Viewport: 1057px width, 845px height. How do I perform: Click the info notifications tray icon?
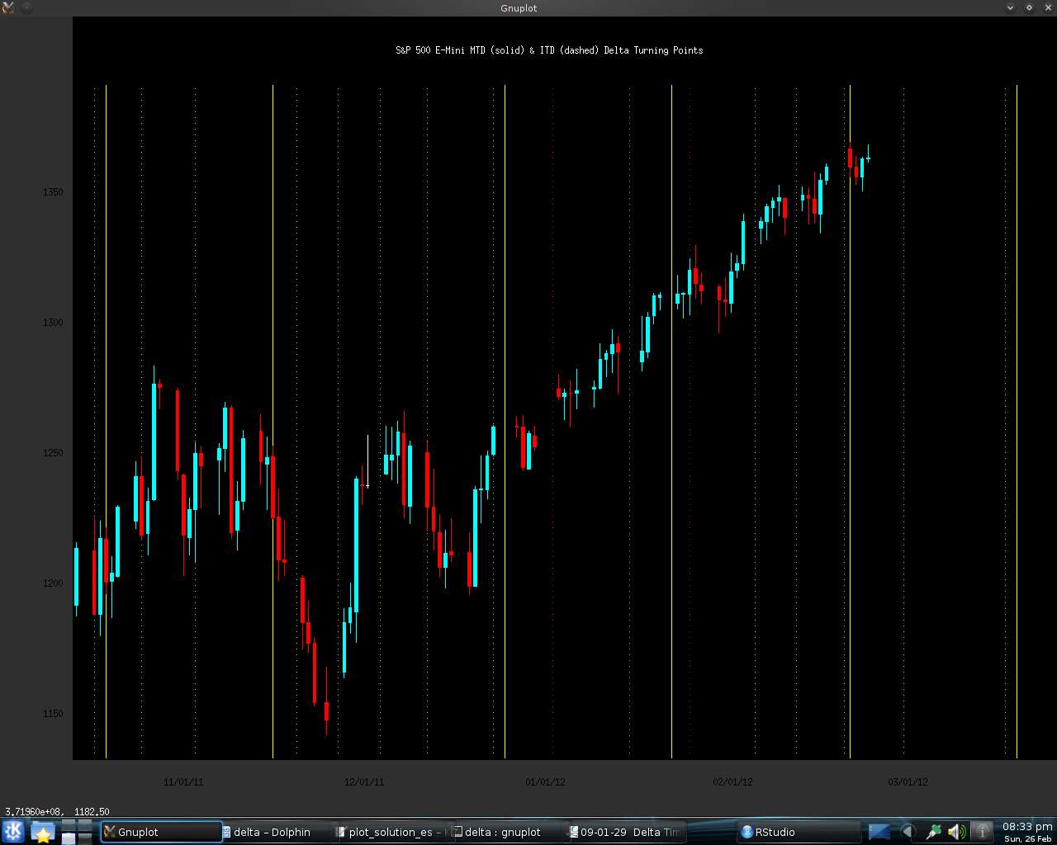coord(982,832)
